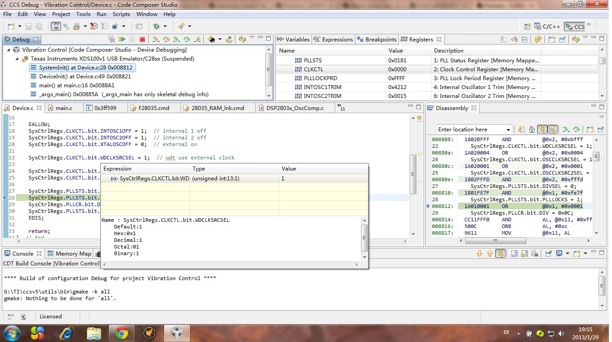Click the flashlight Search icon in toolbar
The image size is (612, 342).
[x=181, y=26]
